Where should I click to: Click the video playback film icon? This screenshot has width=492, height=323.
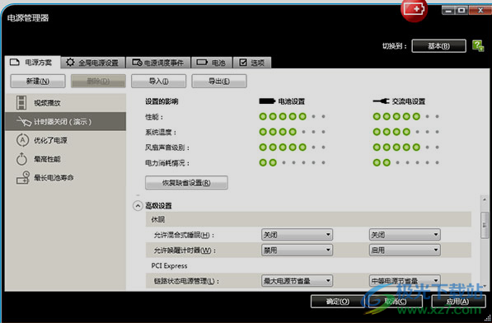[x=21, y=103]
